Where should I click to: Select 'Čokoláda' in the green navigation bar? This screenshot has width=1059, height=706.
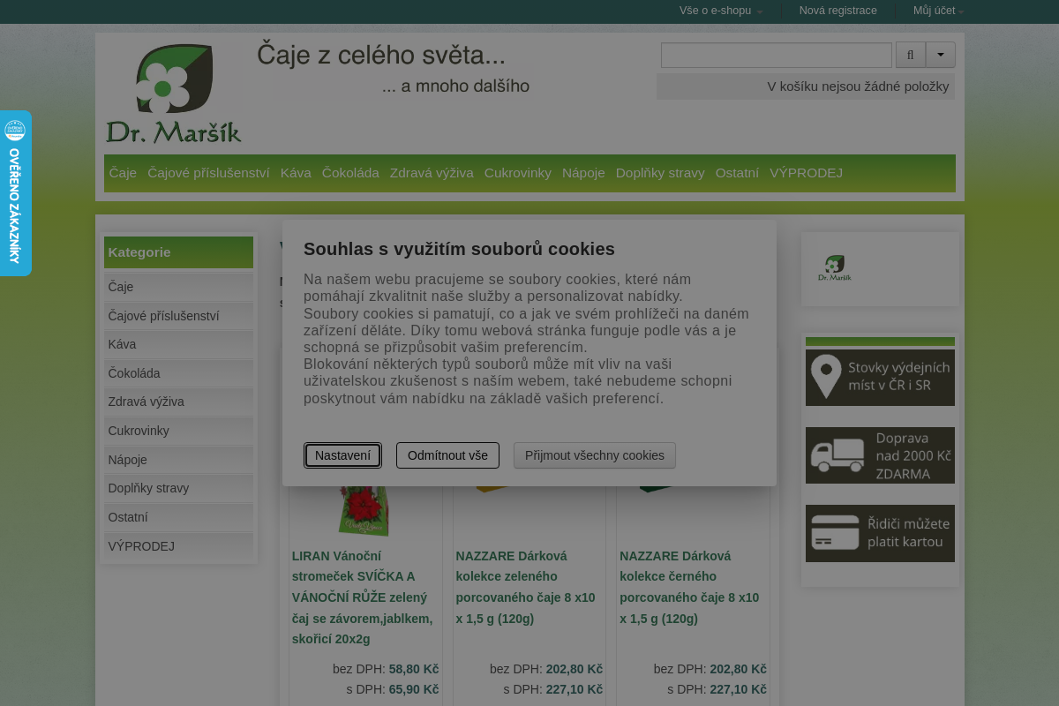(x=350, y=173)
